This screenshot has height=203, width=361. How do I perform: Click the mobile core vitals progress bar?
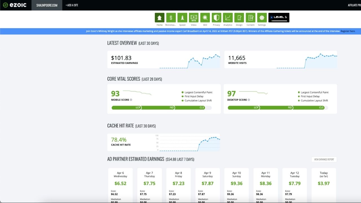pos(161,108)
